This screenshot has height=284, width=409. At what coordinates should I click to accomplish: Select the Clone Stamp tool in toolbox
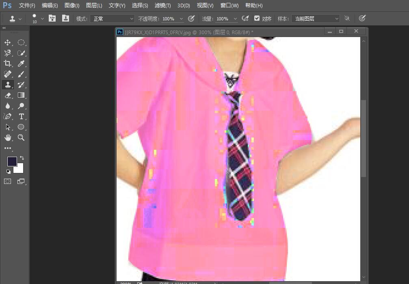click(x=8, y=85)
